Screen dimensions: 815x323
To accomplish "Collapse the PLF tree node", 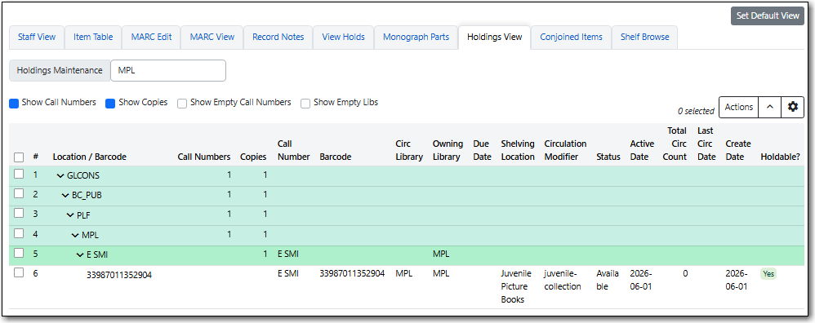I will pyautogui.click(x=70, y=215).
